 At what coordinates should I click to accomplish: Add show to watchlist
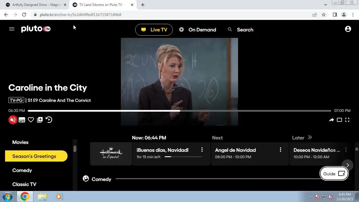(x=40, y=120)
